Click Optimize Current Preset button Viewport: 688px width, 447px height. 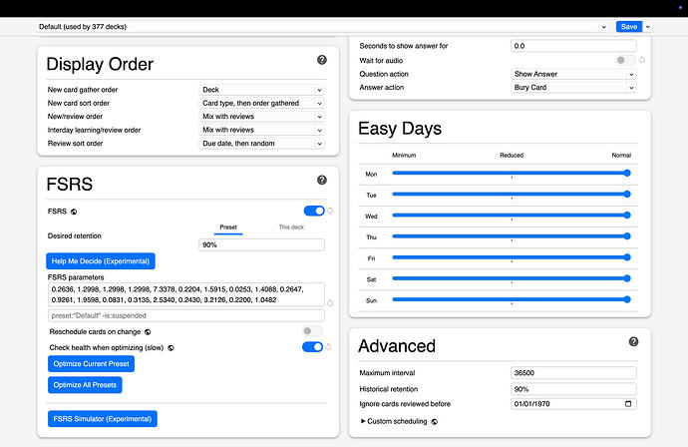point(92,364)
